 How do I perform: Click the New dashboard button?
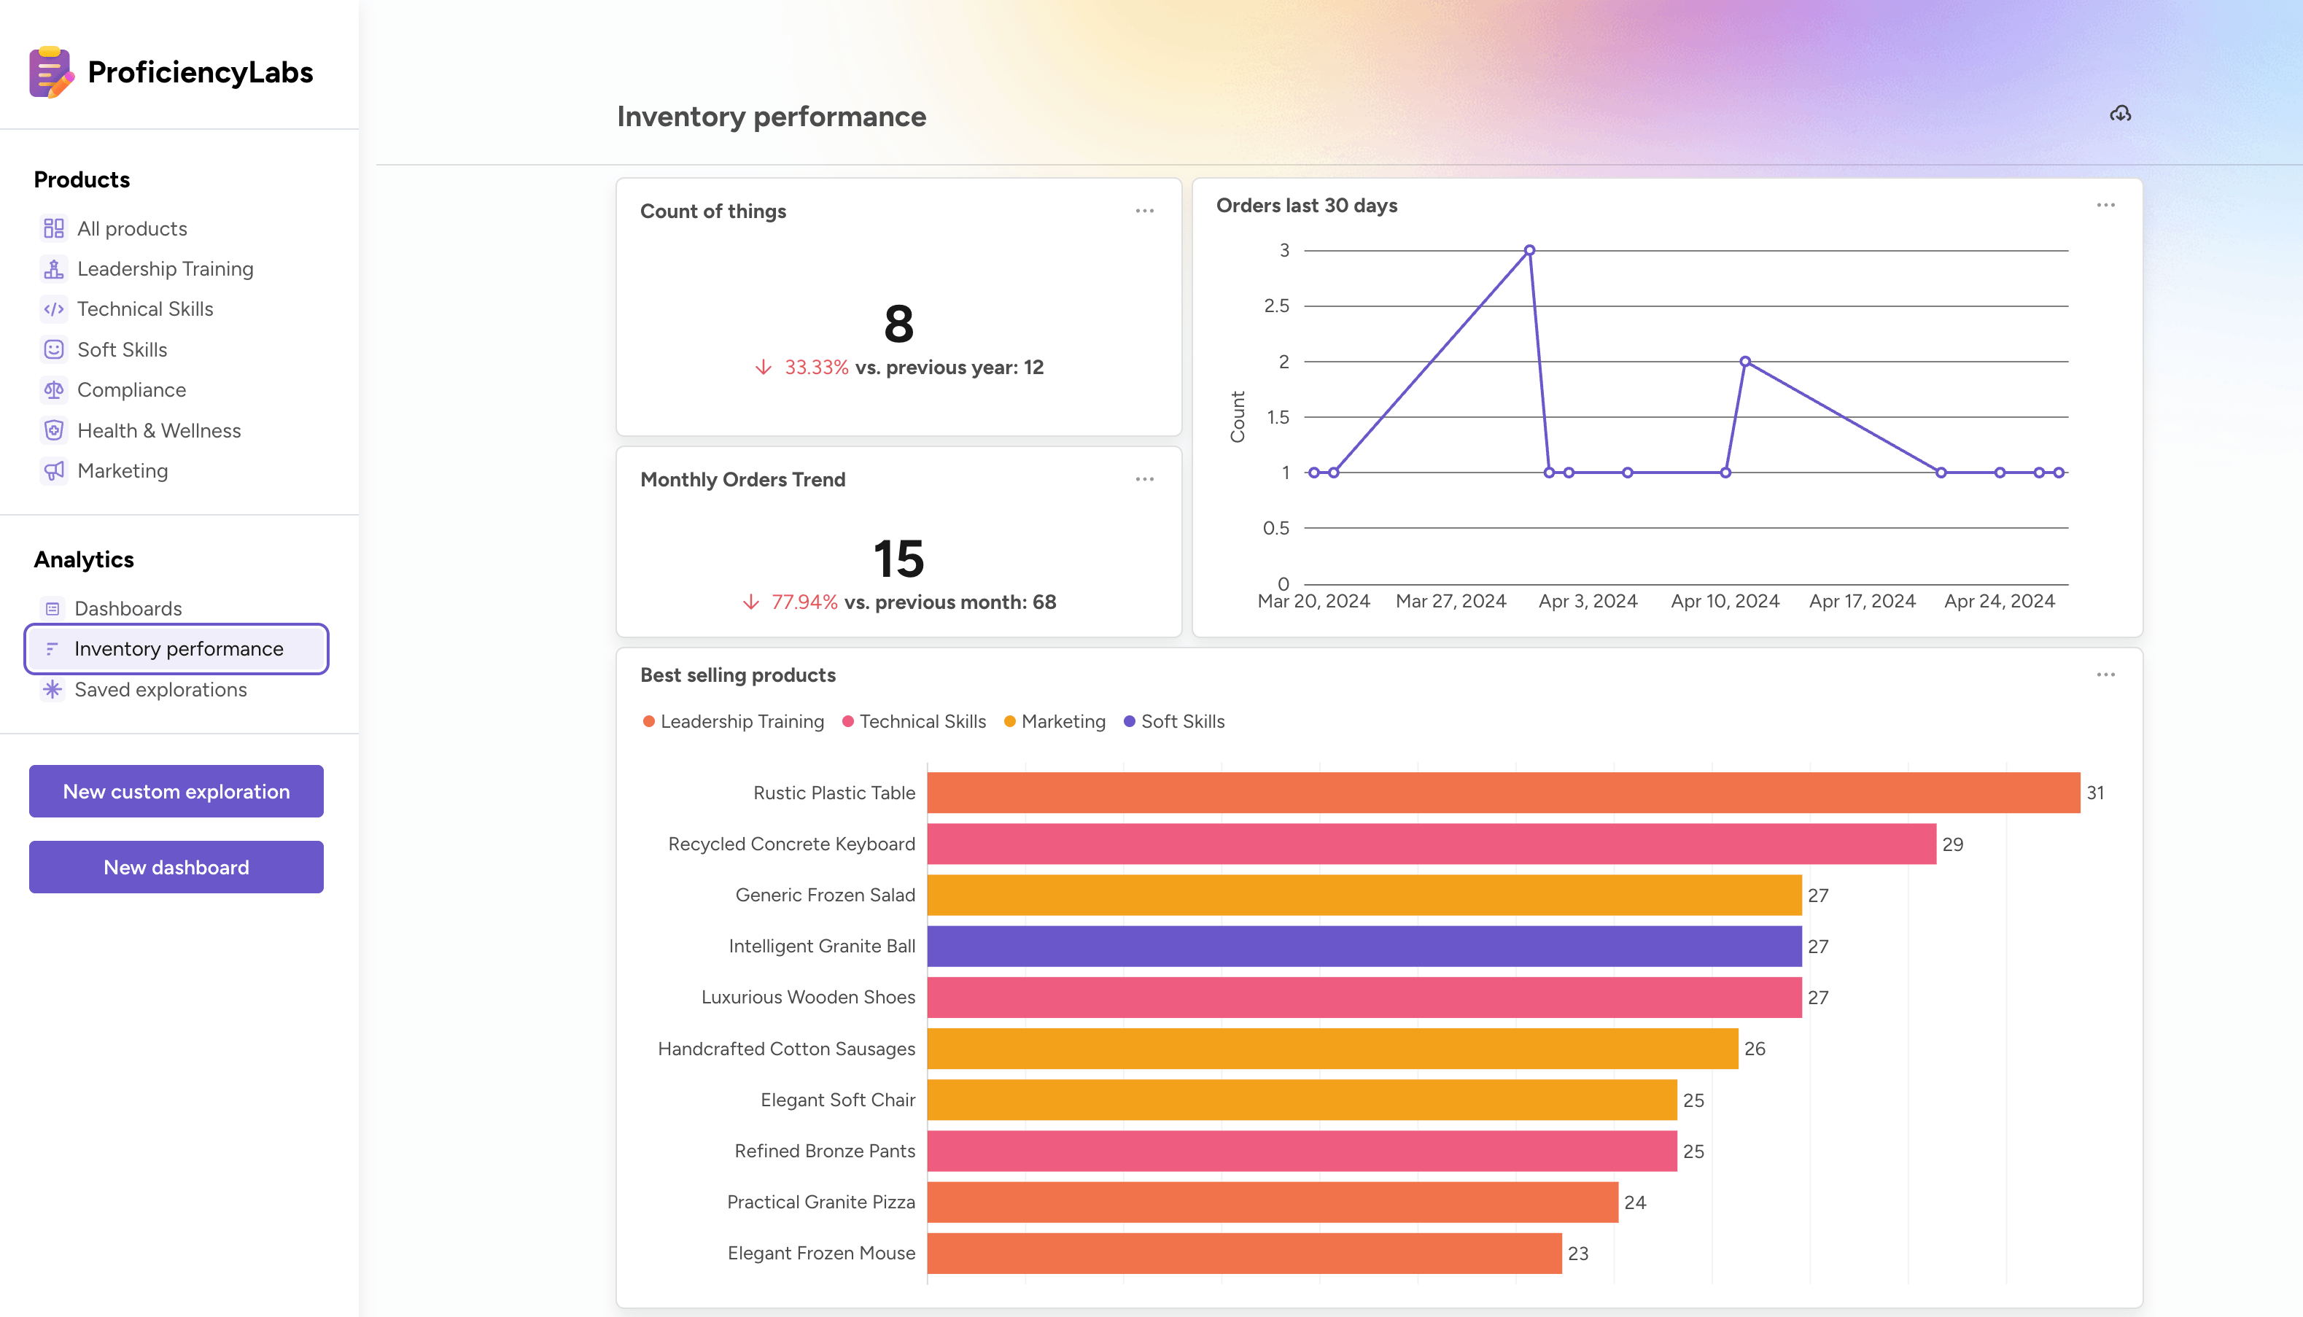pyautogui.click(x=176, y=868)
